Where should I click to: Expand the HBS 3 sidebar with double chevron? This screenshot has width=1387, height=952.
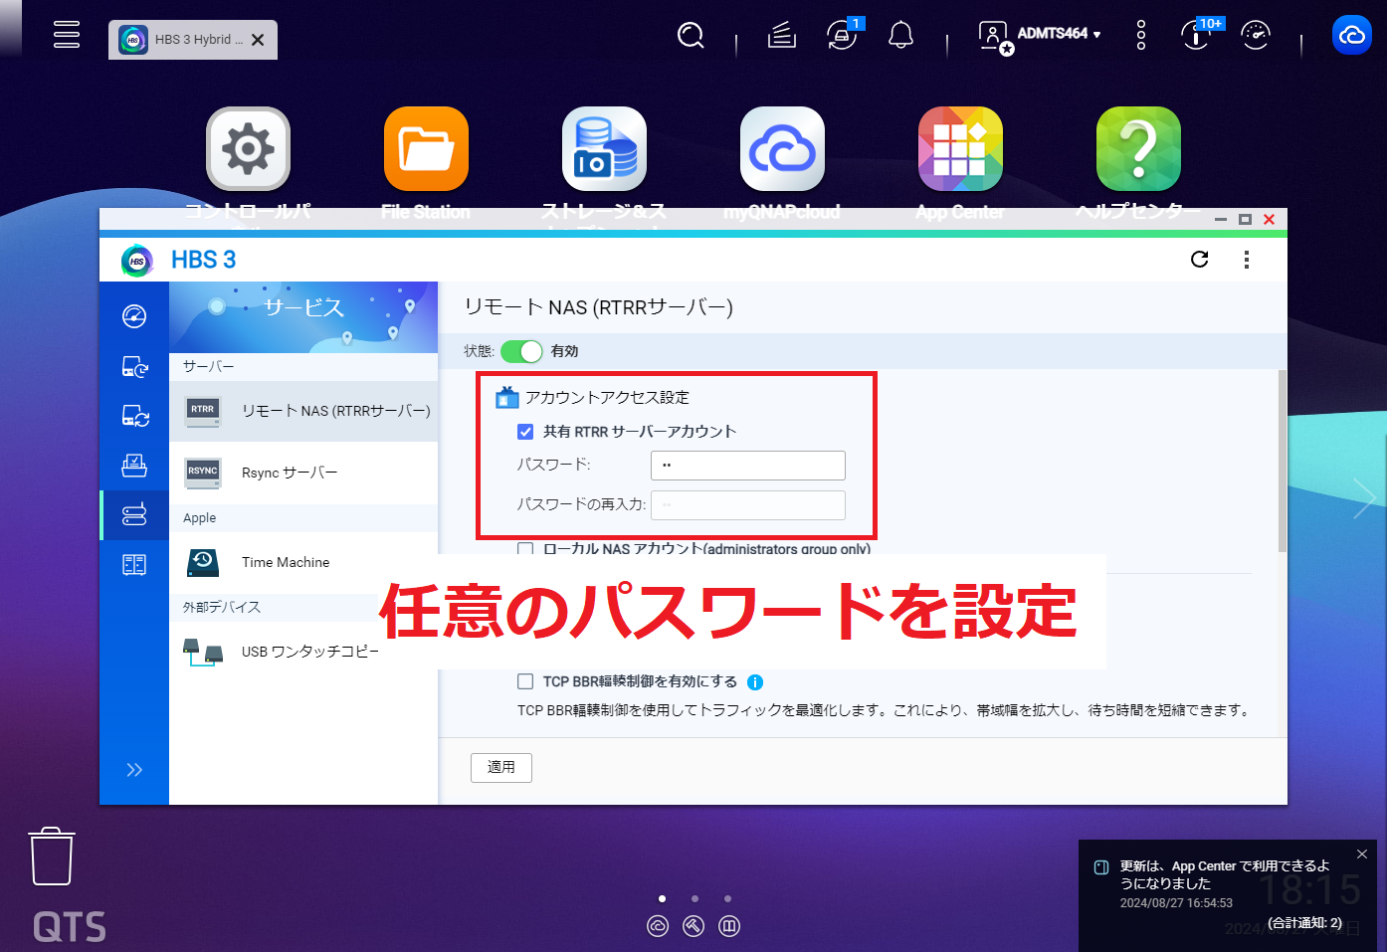pyautogui.click(x=134, y=770)
